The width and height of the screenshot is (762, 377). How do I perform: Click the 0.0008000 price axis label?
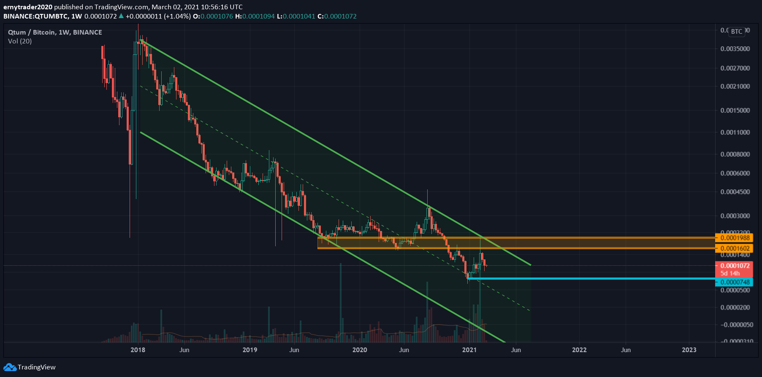pyautogui.click(x=735, y=154)
